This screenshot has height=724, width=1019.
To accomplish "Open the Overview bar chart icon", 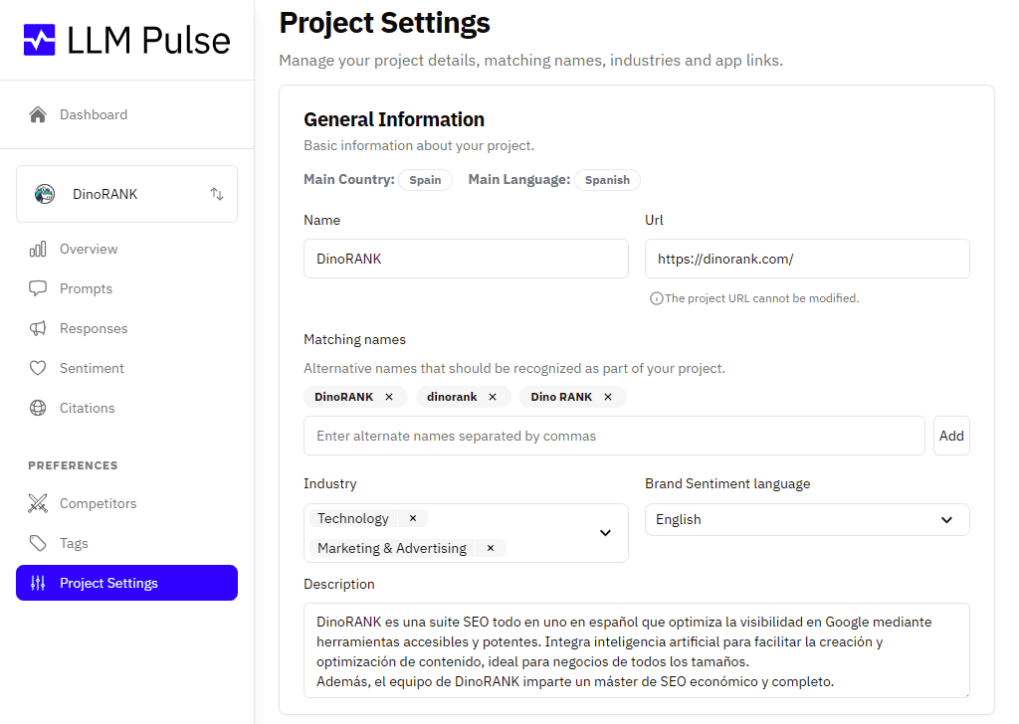I will coord(40,249).
